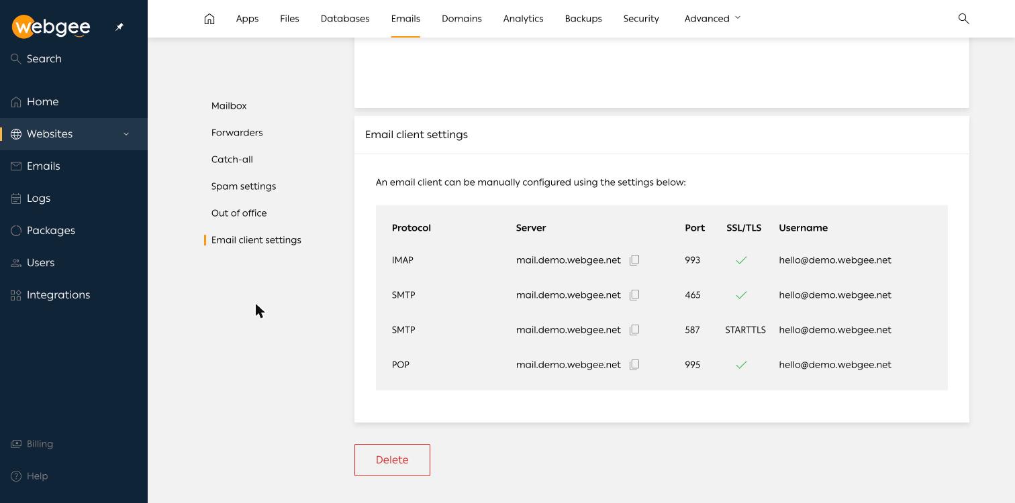Click the POP protocol cell
This screenshot has width=1015, height=503.
pyautogui.click(x=400, y=365)
